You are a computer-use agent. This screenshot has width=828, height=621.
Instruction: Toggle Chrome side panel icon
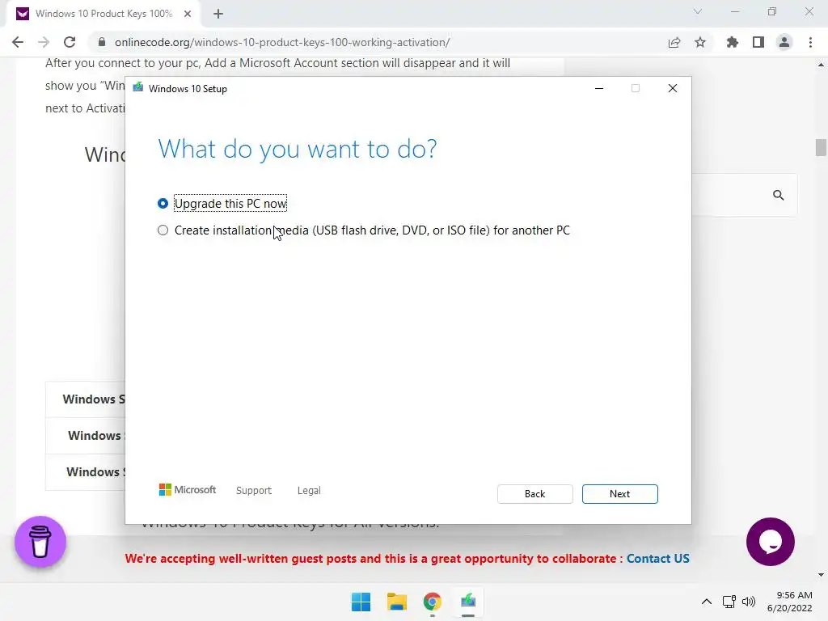click(758, 42)
